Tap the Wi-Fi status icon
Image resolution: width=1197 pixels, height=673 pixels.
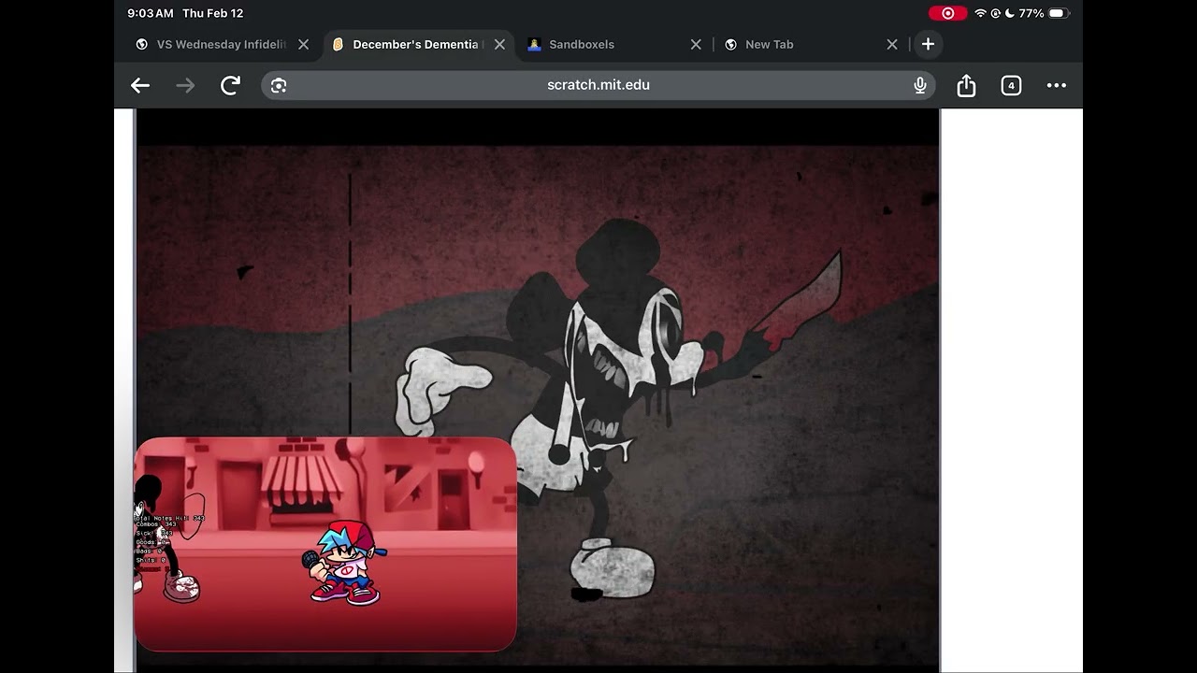coord(980,13)
